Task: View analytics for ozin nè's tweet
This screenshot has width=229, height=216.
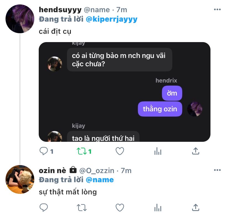Action: click(x=158, y=207)
